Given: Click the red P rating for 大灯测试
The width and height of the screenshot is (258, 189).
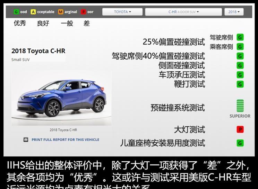Looking at the screenshot, I should [x=240, y=129].
